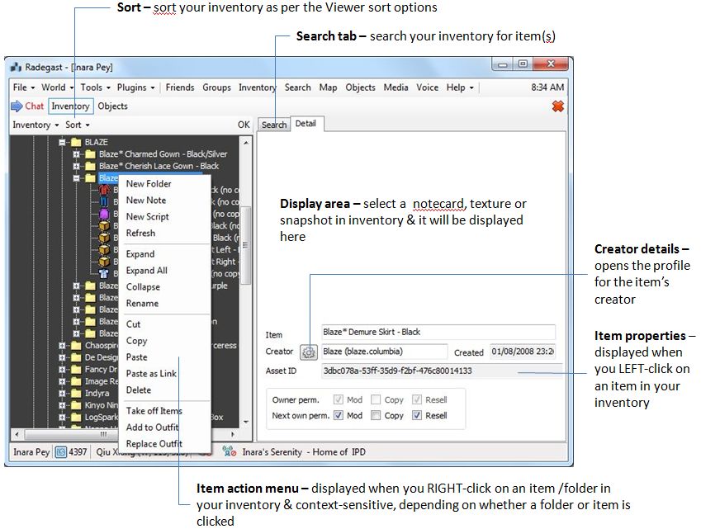Click the creator profile gear icon

309,352
